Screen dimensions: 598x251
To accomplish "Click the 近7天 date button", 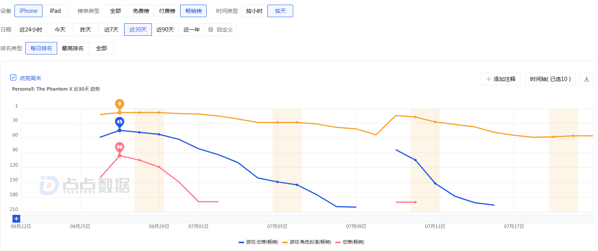I will [x=111, y=30].
